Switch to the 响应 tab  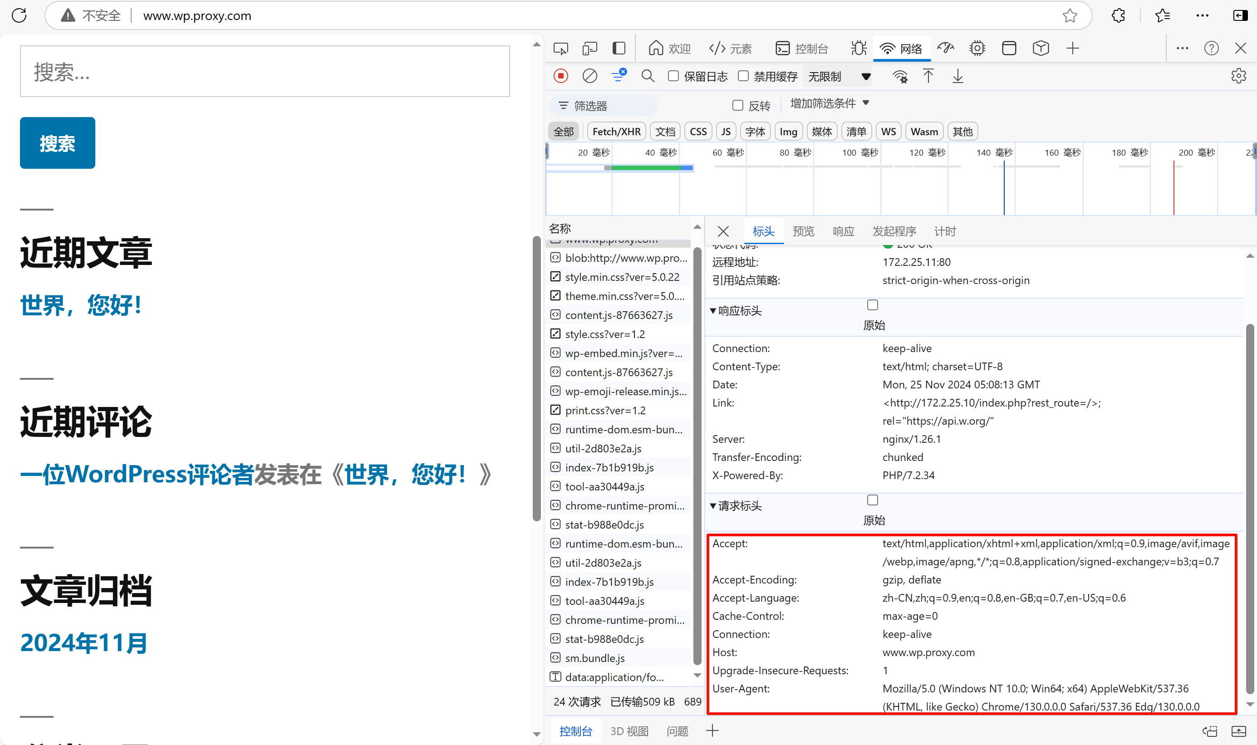(843, 231)
